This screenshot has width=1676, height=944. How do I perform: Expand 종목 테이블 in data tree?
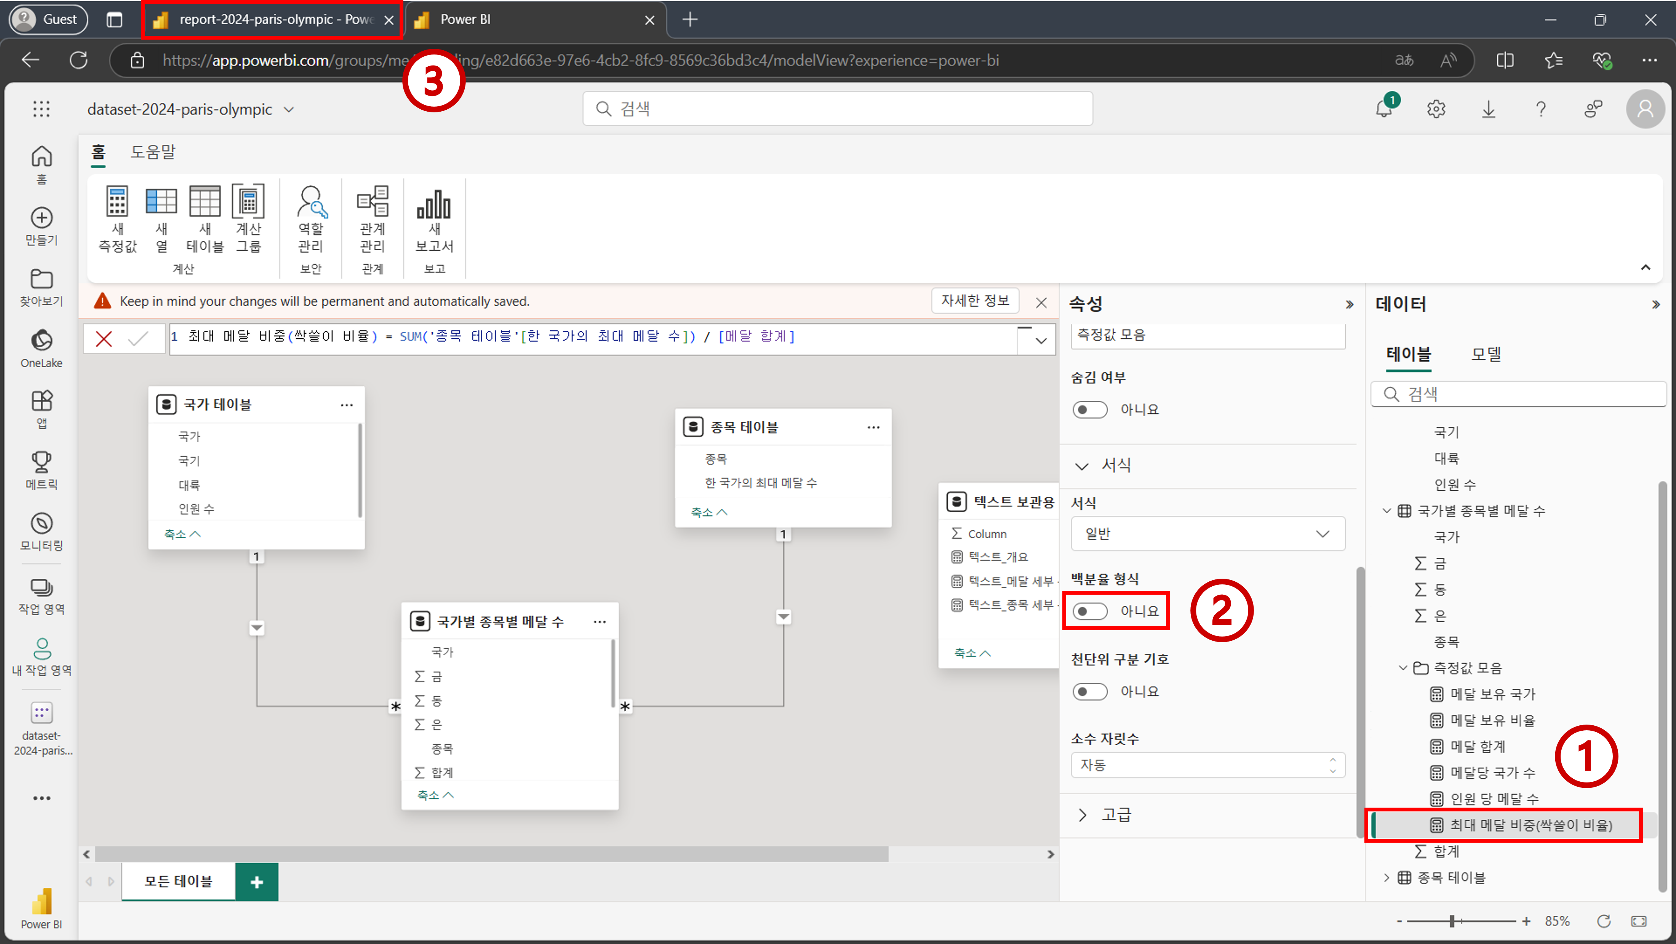pos(1386,878)
